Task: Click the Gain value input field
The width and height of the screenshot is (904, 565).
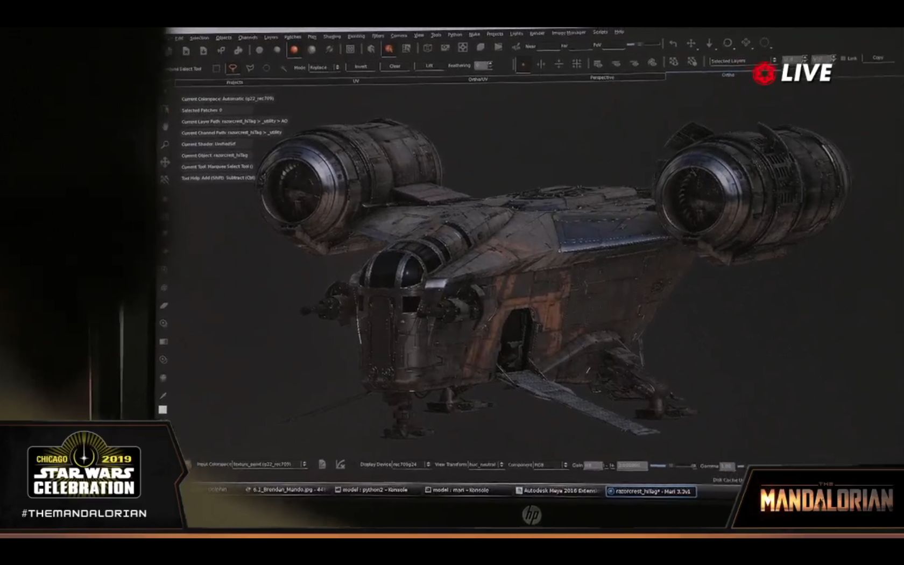Action: coord(594,465)
